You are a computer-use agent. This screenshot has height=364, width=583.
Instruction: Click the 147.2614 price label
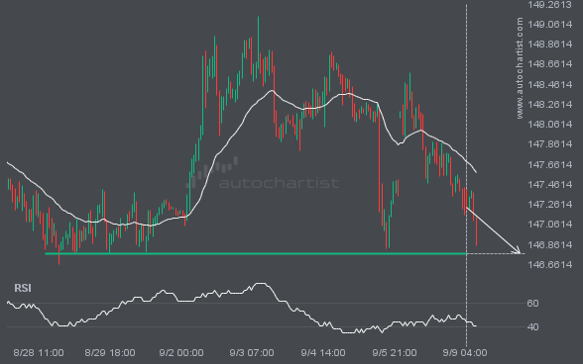tap(549, 204)
